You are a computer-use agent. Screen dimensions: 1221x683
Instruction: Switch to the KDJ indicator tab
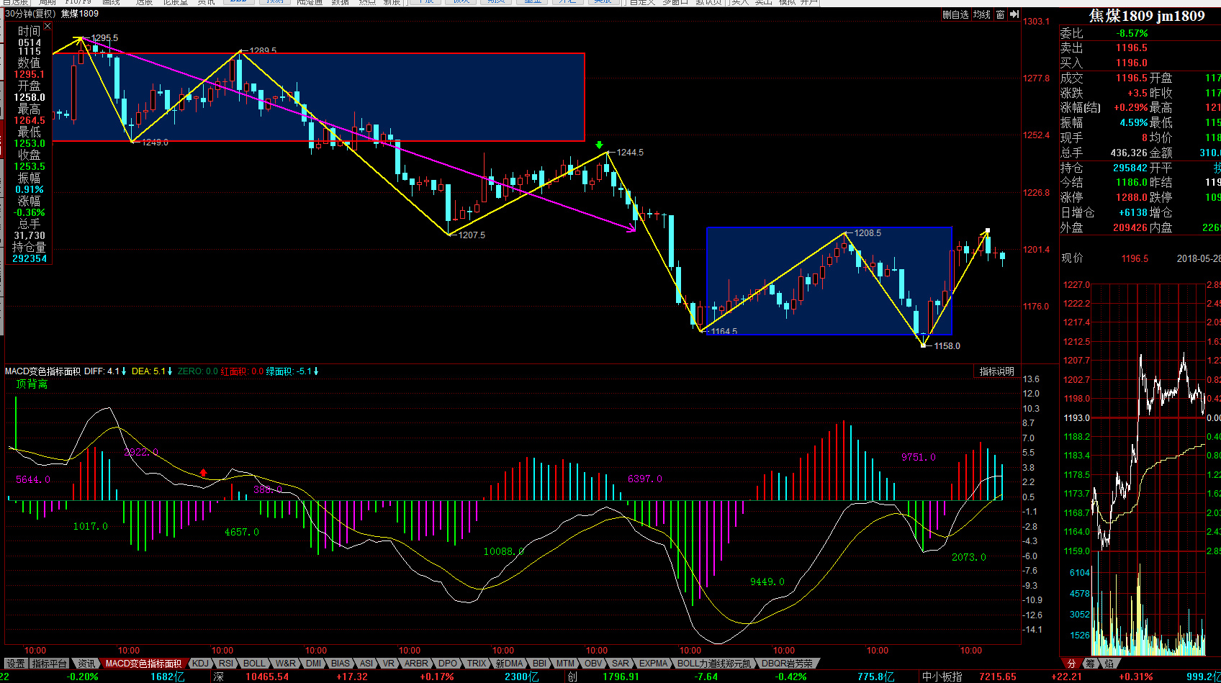(x=200, y=664)
